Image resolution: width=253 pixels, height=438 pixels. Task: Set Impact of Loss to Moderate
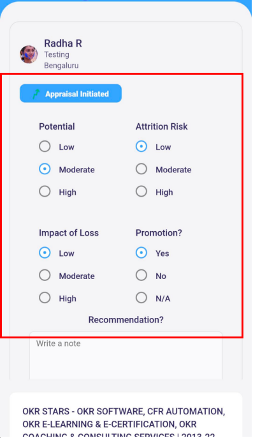point(45,275)
